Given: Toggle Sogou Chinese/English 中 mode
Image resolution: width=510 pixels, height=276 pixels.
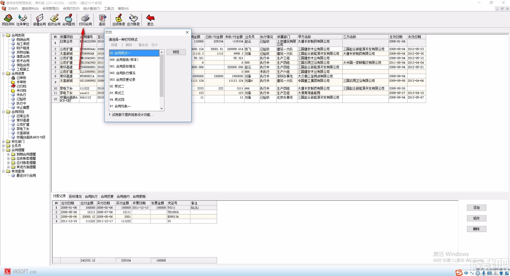Looking at the screenshot, I should (x=466, y=273).
